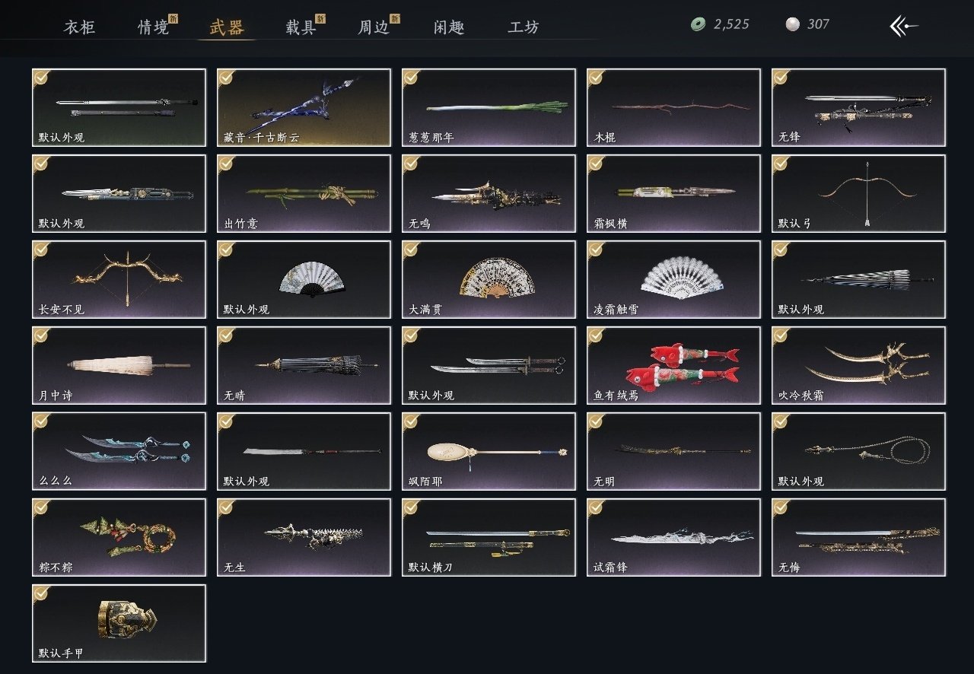Pick the 粽不粽 rope dart skin
974x674 pixels.
click(119, 537)
